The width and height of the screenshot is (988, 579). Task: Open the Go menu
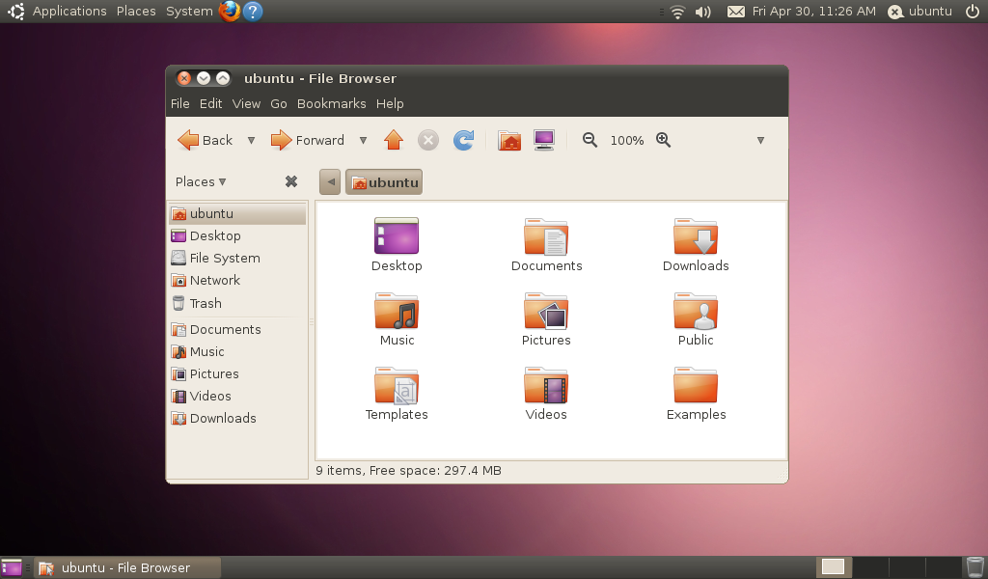click(279, 103)
